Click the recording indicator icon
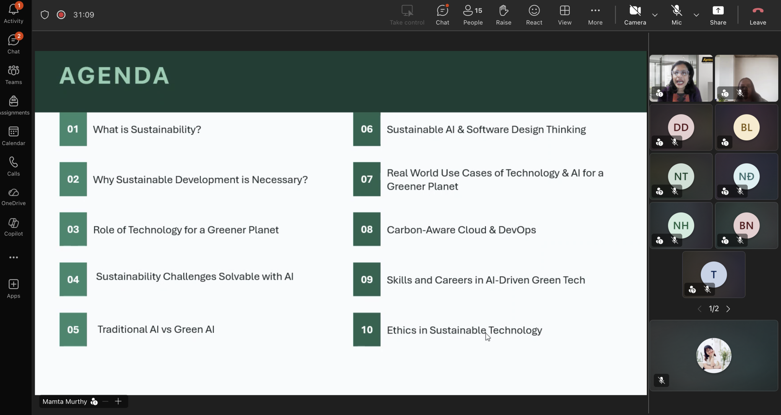 point(61,15)
